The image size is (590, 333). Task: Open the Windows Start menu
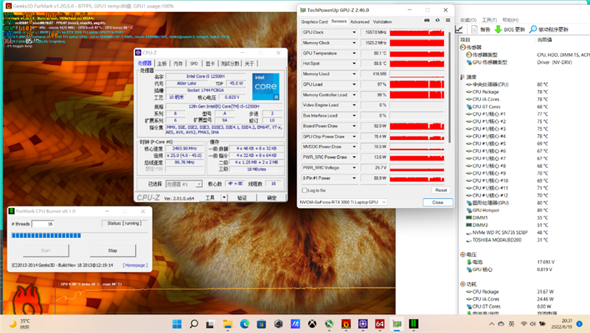pos(177,324)
